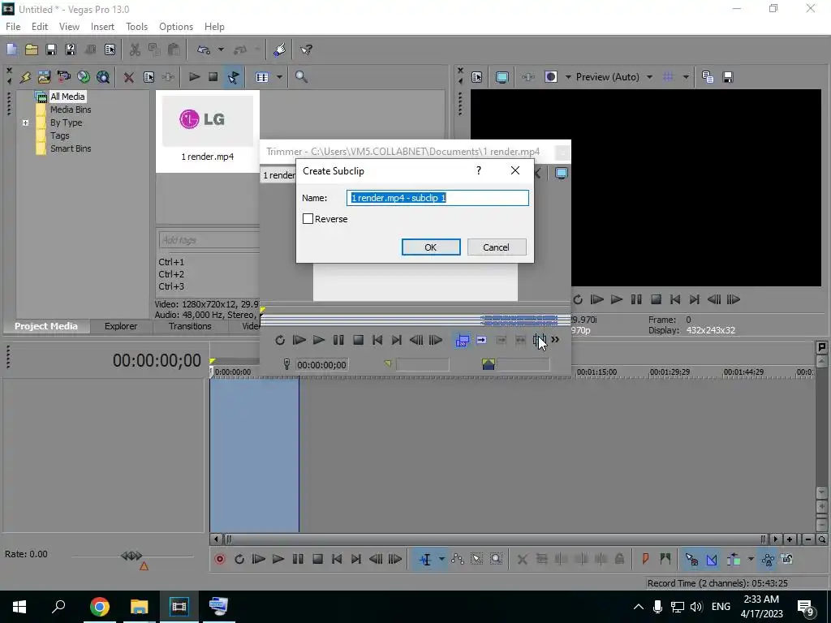This screenshot has width=831, height=623.
Task: Toggle Automatic Crossfades icon
Action: click(711, 559)
